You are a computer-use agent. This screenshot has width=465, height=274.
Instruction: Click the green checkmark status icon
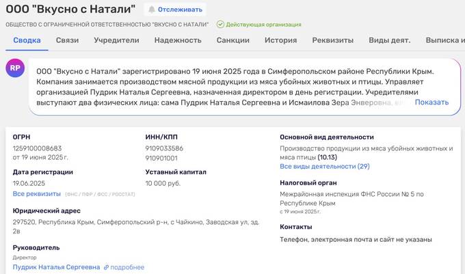pos(220,25)
